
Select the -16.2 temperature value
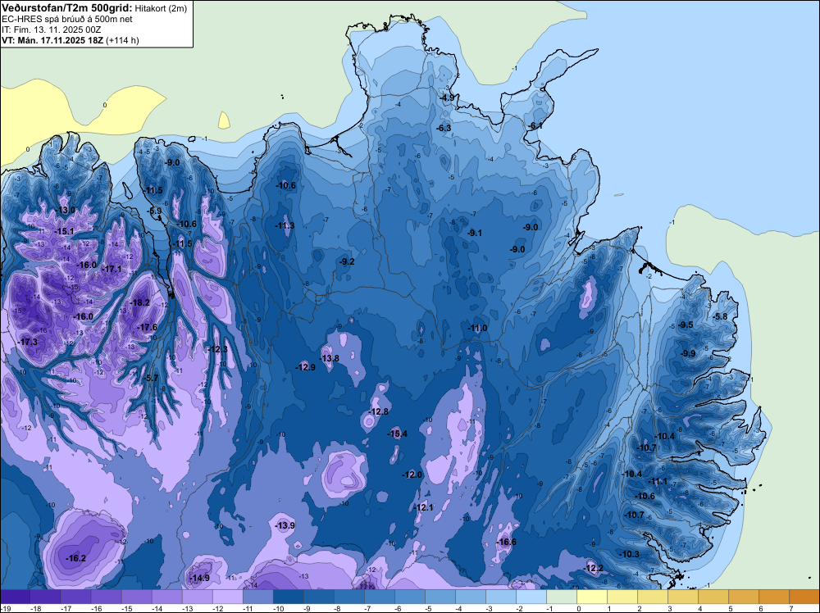(x=75, y=558)
